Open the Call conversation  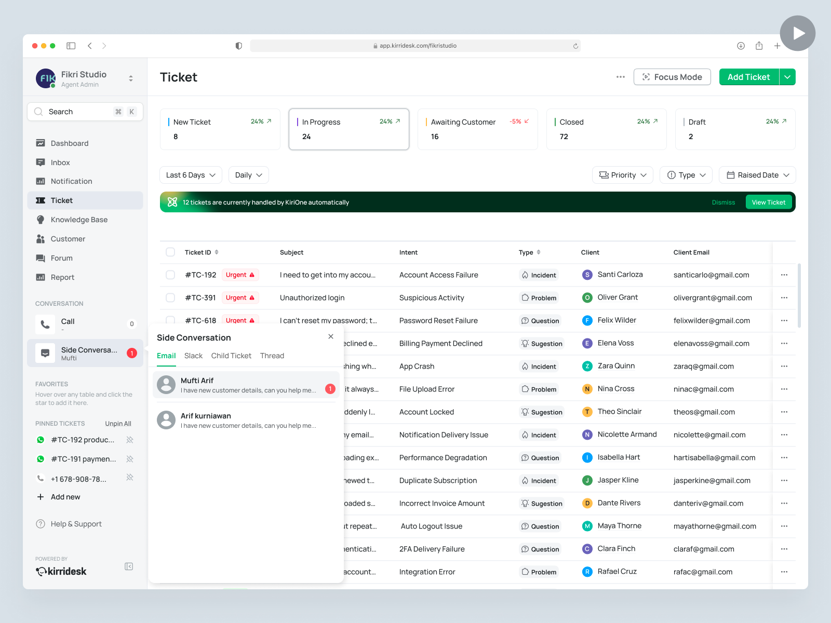click(85, 324)
